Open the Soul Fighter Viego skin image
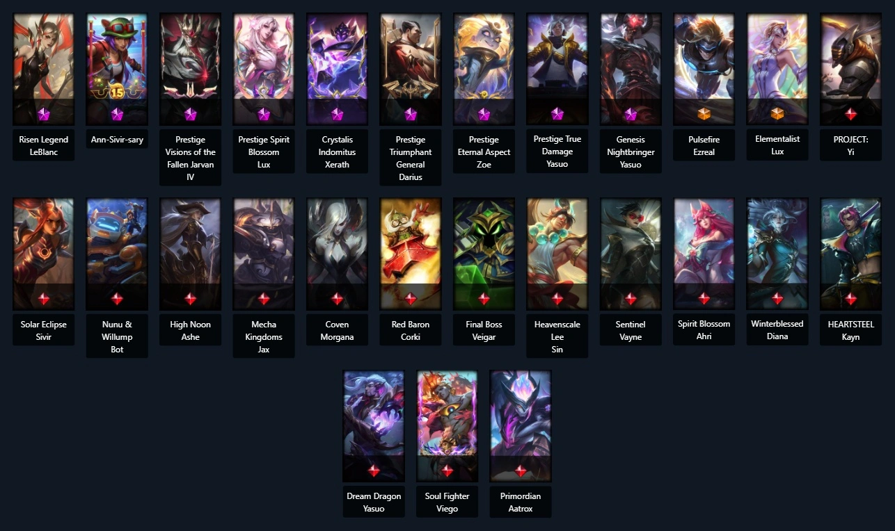 447,426
